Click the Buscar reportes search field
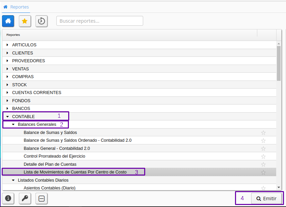This screenshot has height=207, width=286. coord(100,21)
